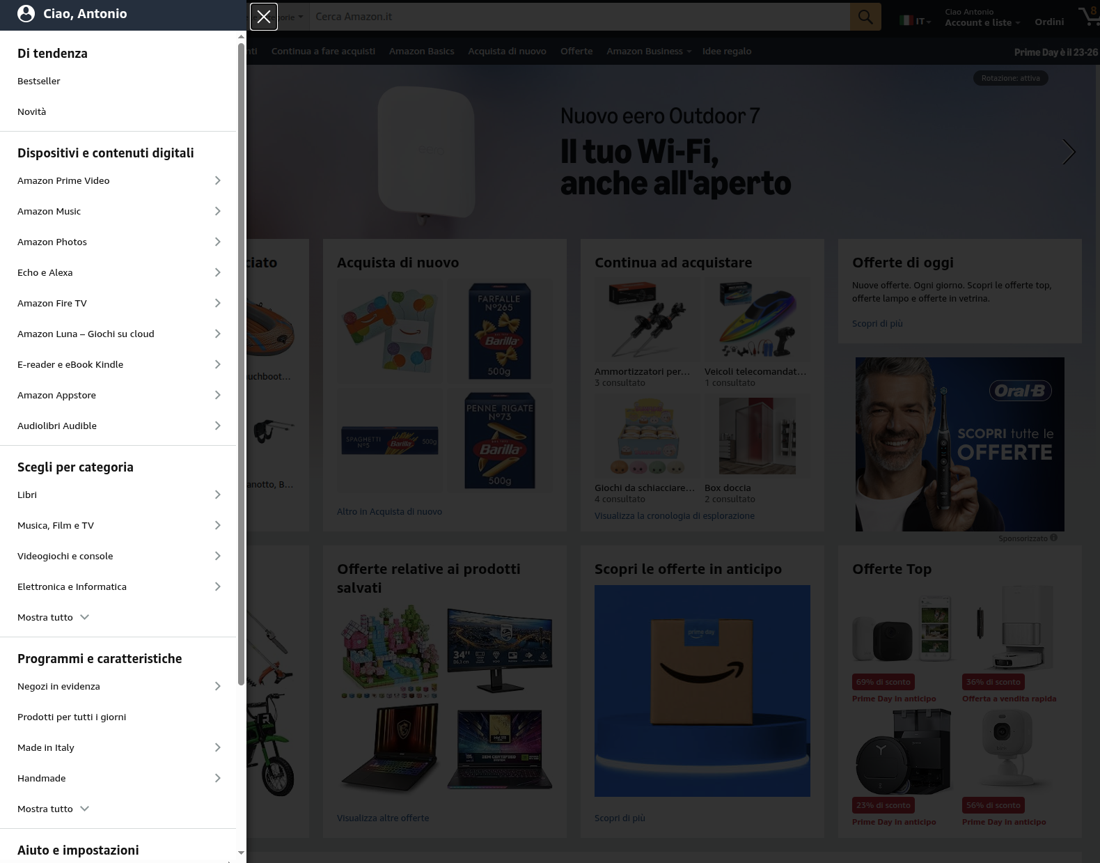Click the Prime Day è il 23-26 banner text
The image size is (1100, 863).
1056,52
